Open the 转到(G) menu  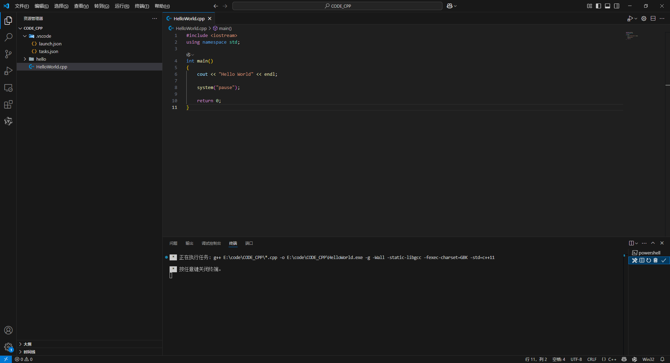tap(102, 6)
